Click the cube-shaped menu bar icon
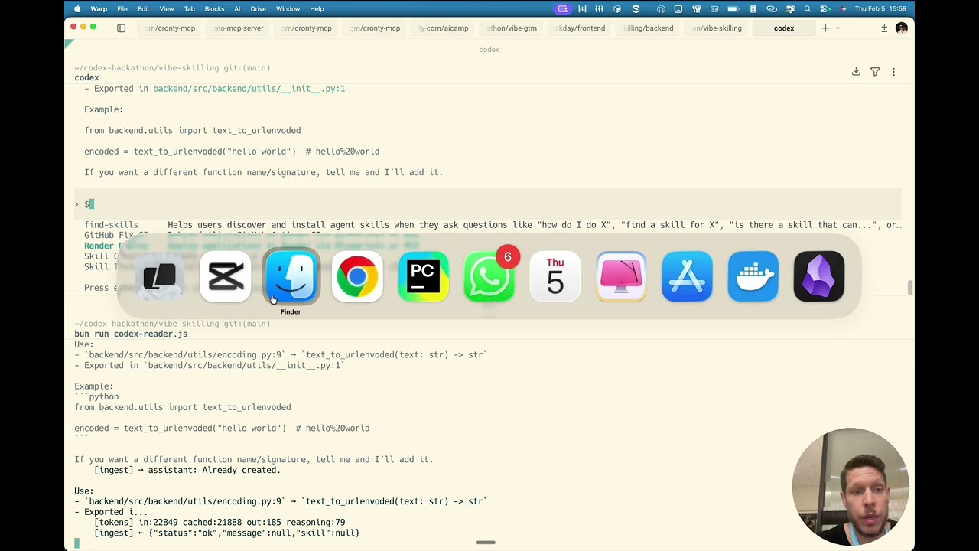Screen dimensions: 979x551 (x=617, y=9)
